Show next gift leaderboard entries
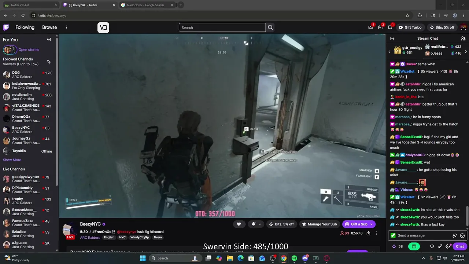 pyautogui.click(x=466, y=52)
